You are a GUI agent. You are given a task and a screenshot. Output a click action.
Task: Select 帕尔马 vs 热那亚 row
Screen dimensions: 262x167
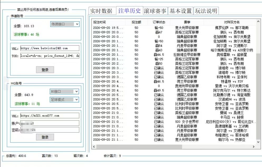pos(174,140)
